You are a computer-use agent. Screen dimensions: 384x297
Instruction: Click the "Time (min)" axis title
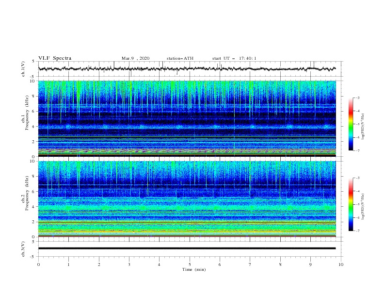click(x=194, y=269)
